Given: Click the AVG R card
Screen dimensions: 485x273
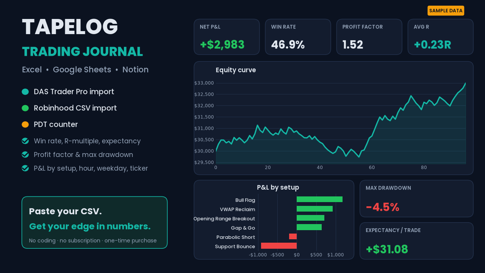Looking at the screenshot, I should pyautogui.click(x=441, y=37).
